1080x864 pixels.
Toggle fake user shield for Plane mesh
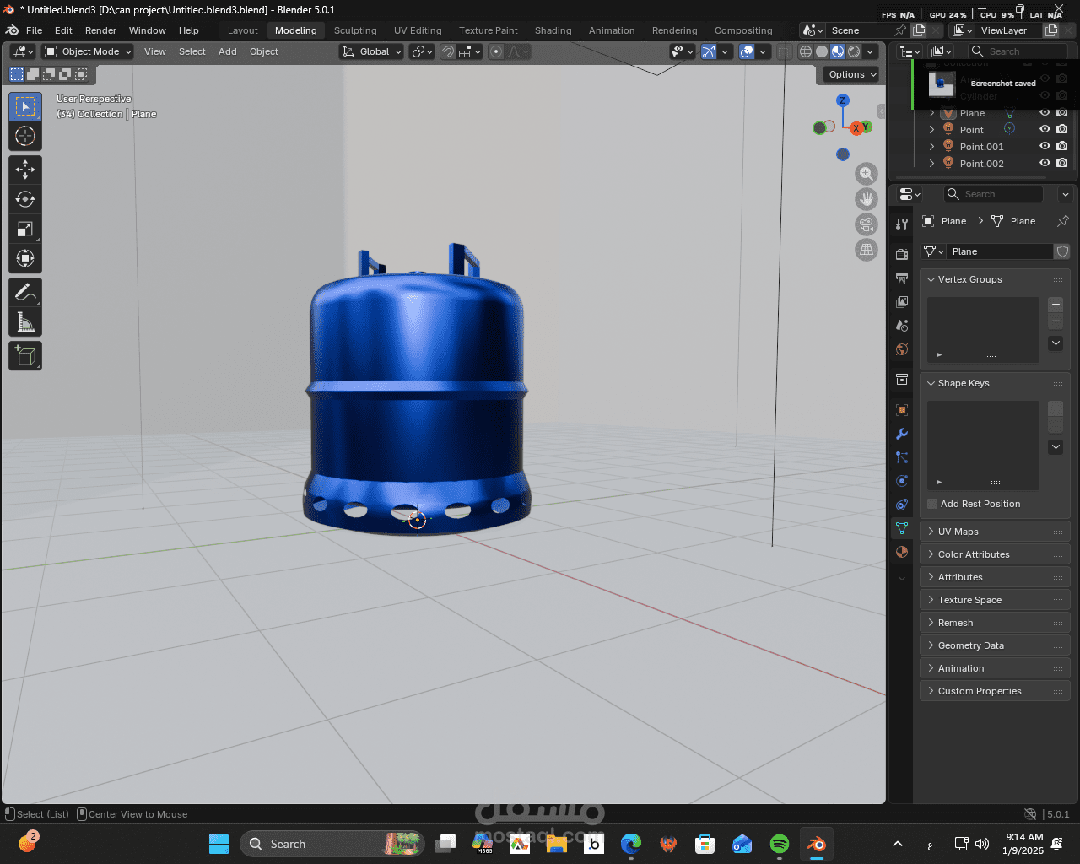1062,251
